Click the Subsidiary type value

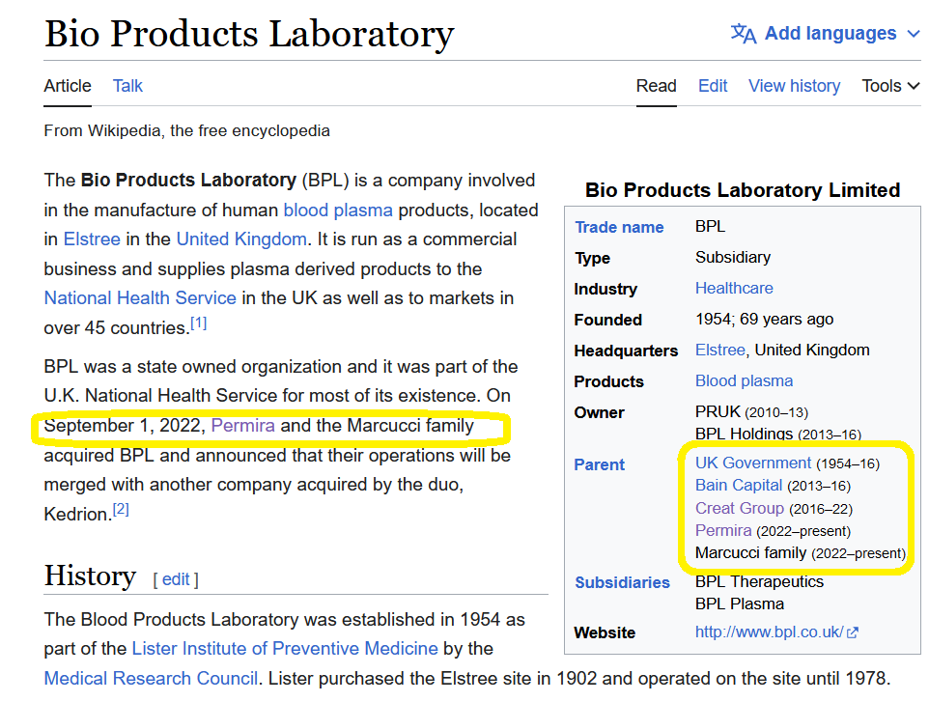point(733,258)
